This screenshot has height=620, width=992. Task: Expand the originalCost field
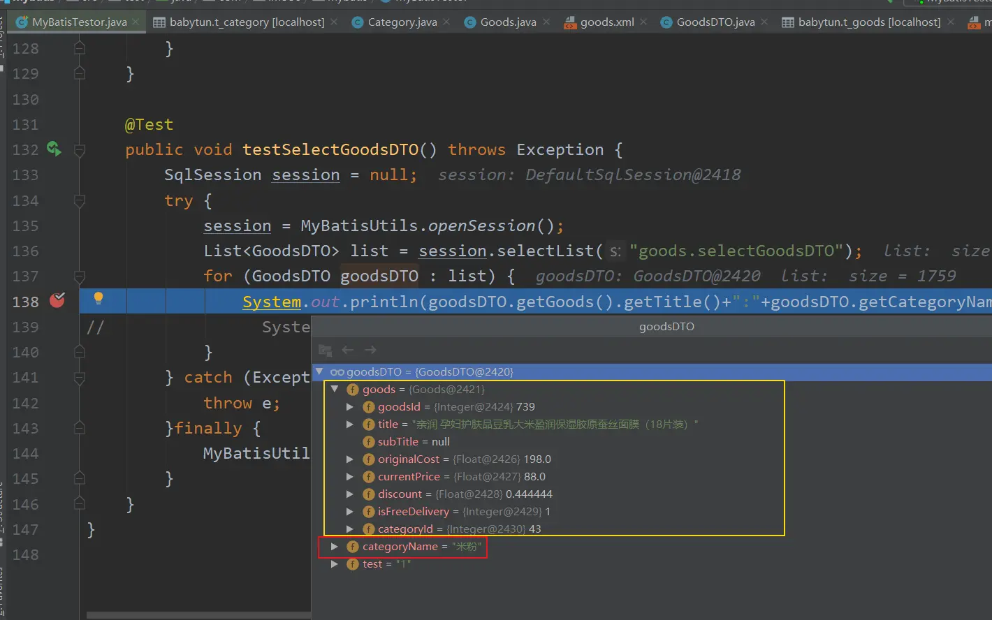click(x=350, y=459)
